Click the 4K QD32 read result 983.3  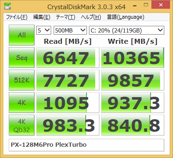68,125
